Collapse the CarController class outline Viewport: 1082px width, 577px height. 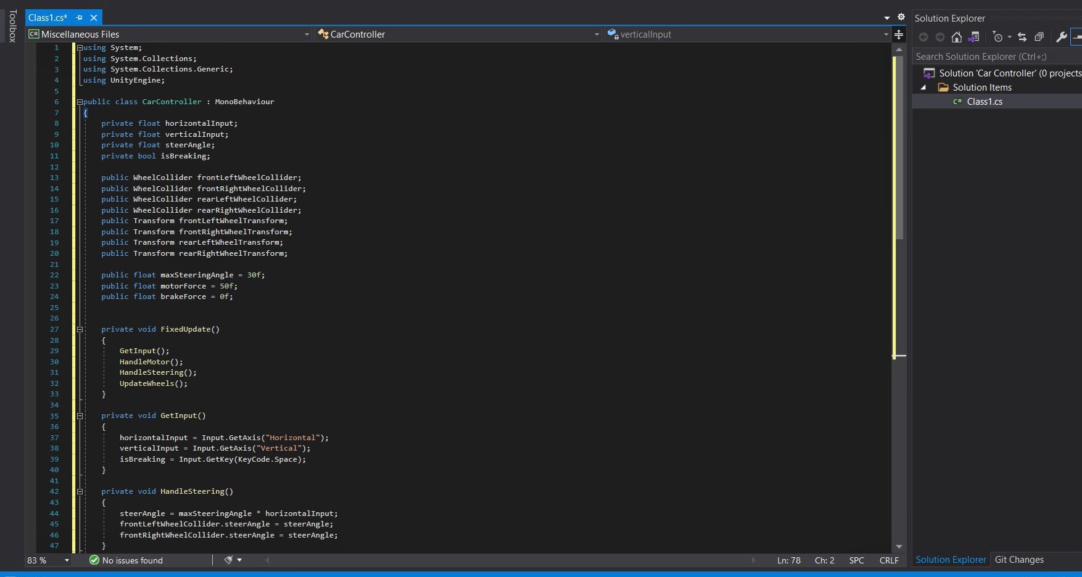pyautogui.click(x=80, y=102)
